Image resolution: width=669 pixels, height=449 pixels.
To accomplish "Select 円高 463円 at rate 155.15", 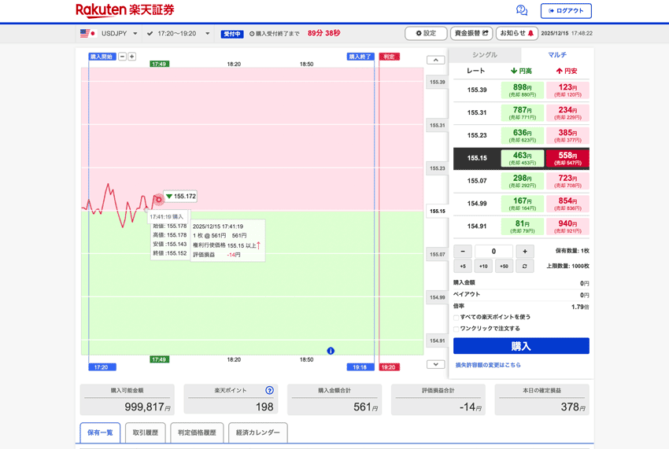I will [523, 158].
